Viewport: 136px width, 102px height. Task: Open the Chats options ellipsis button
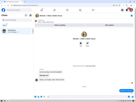click(x=26, y=15)
